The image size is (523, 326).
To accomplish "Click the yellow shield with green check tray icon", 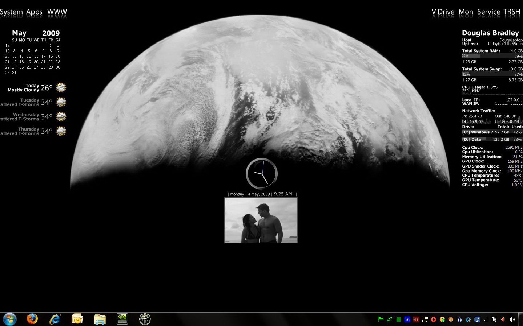I will point(442,319).
